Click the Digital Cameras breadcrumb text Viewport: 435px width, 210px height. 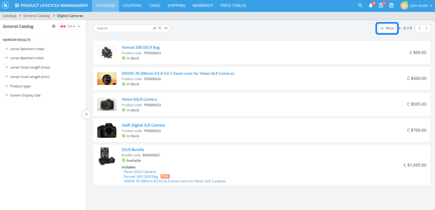(x=70, y=16)
